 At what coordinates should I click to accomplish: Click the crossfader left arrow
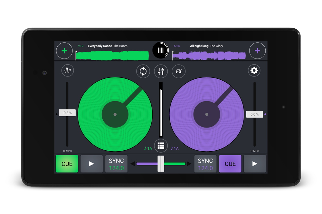click(132, 164)
